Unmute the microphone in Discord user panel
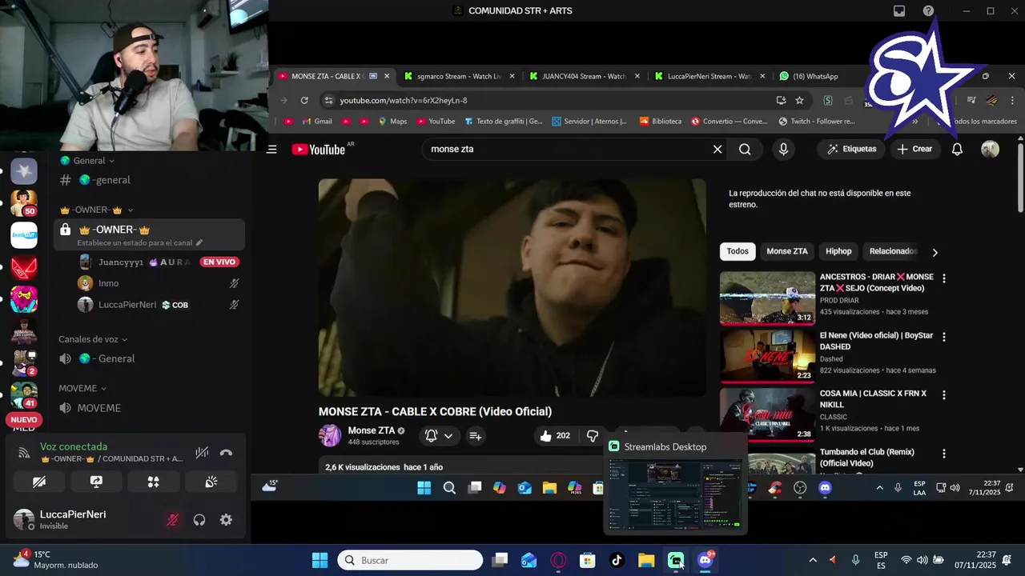 [172, 520]
